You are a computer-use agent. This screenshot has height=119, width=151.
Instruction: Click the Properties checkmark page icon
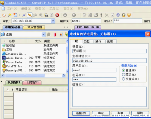[x=112, y=15]
